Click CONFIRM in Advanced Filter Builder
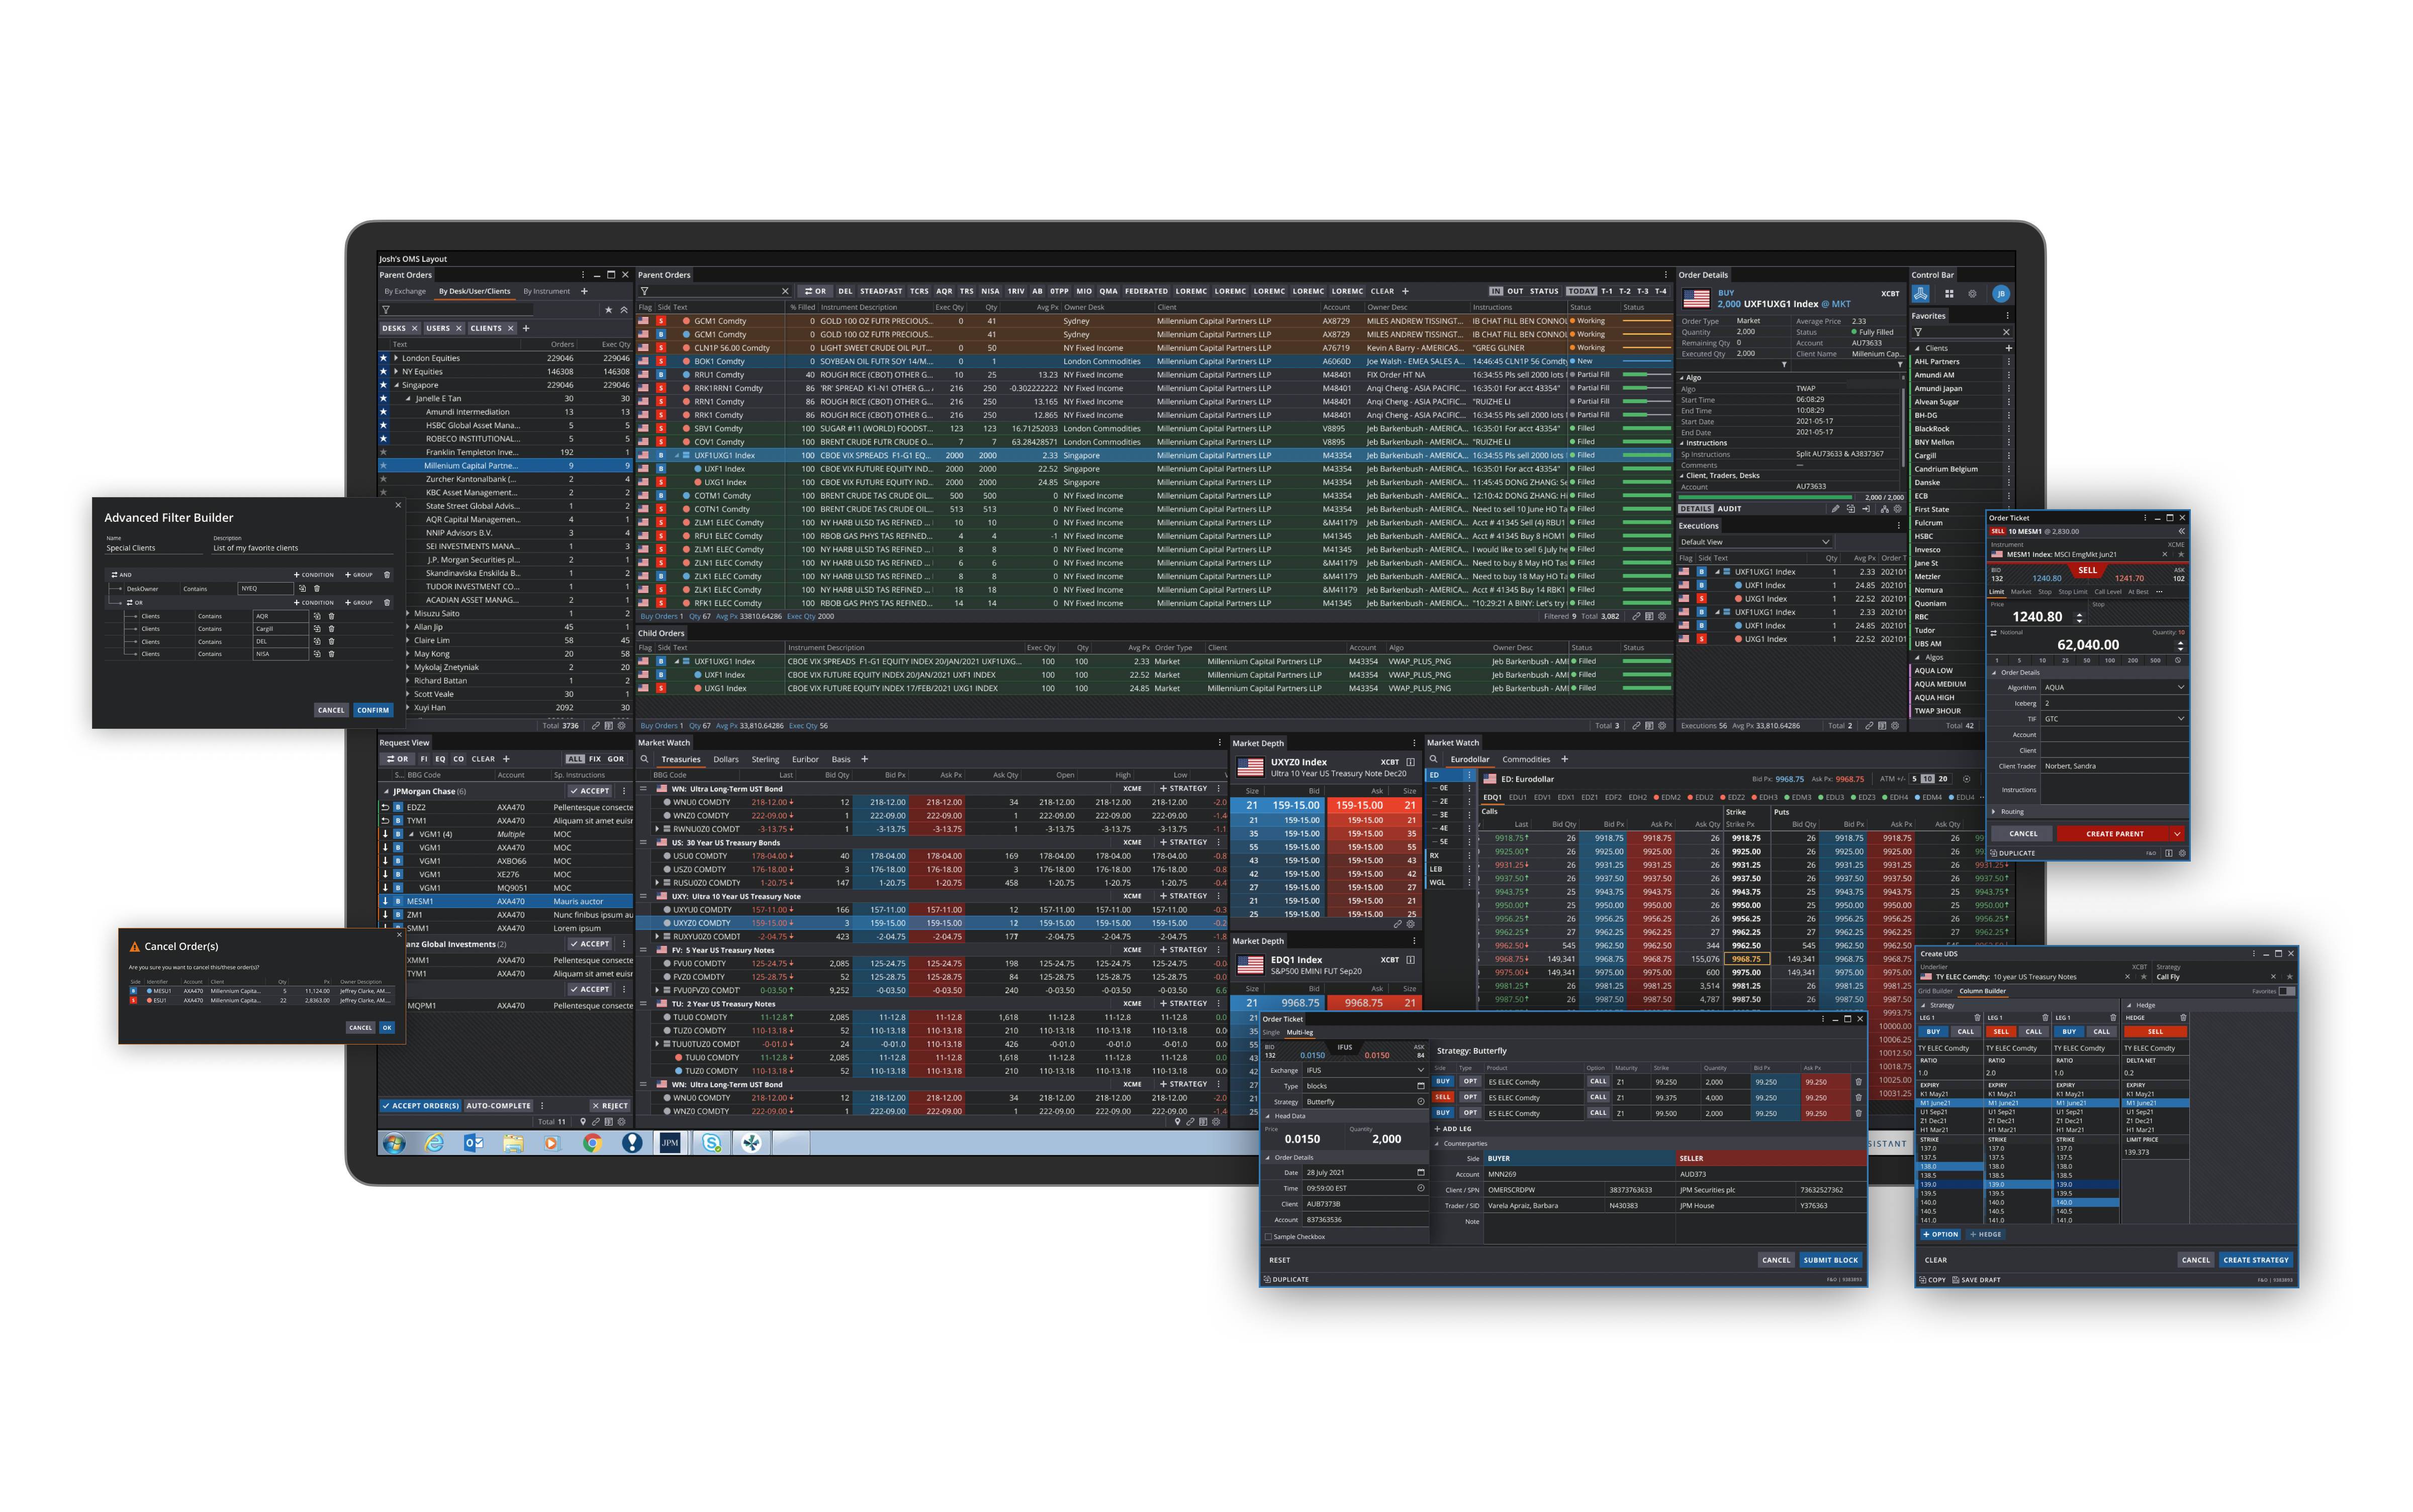Image resolution: width=2413 pixels, height=1512 pixels. (x=373, y=710)
